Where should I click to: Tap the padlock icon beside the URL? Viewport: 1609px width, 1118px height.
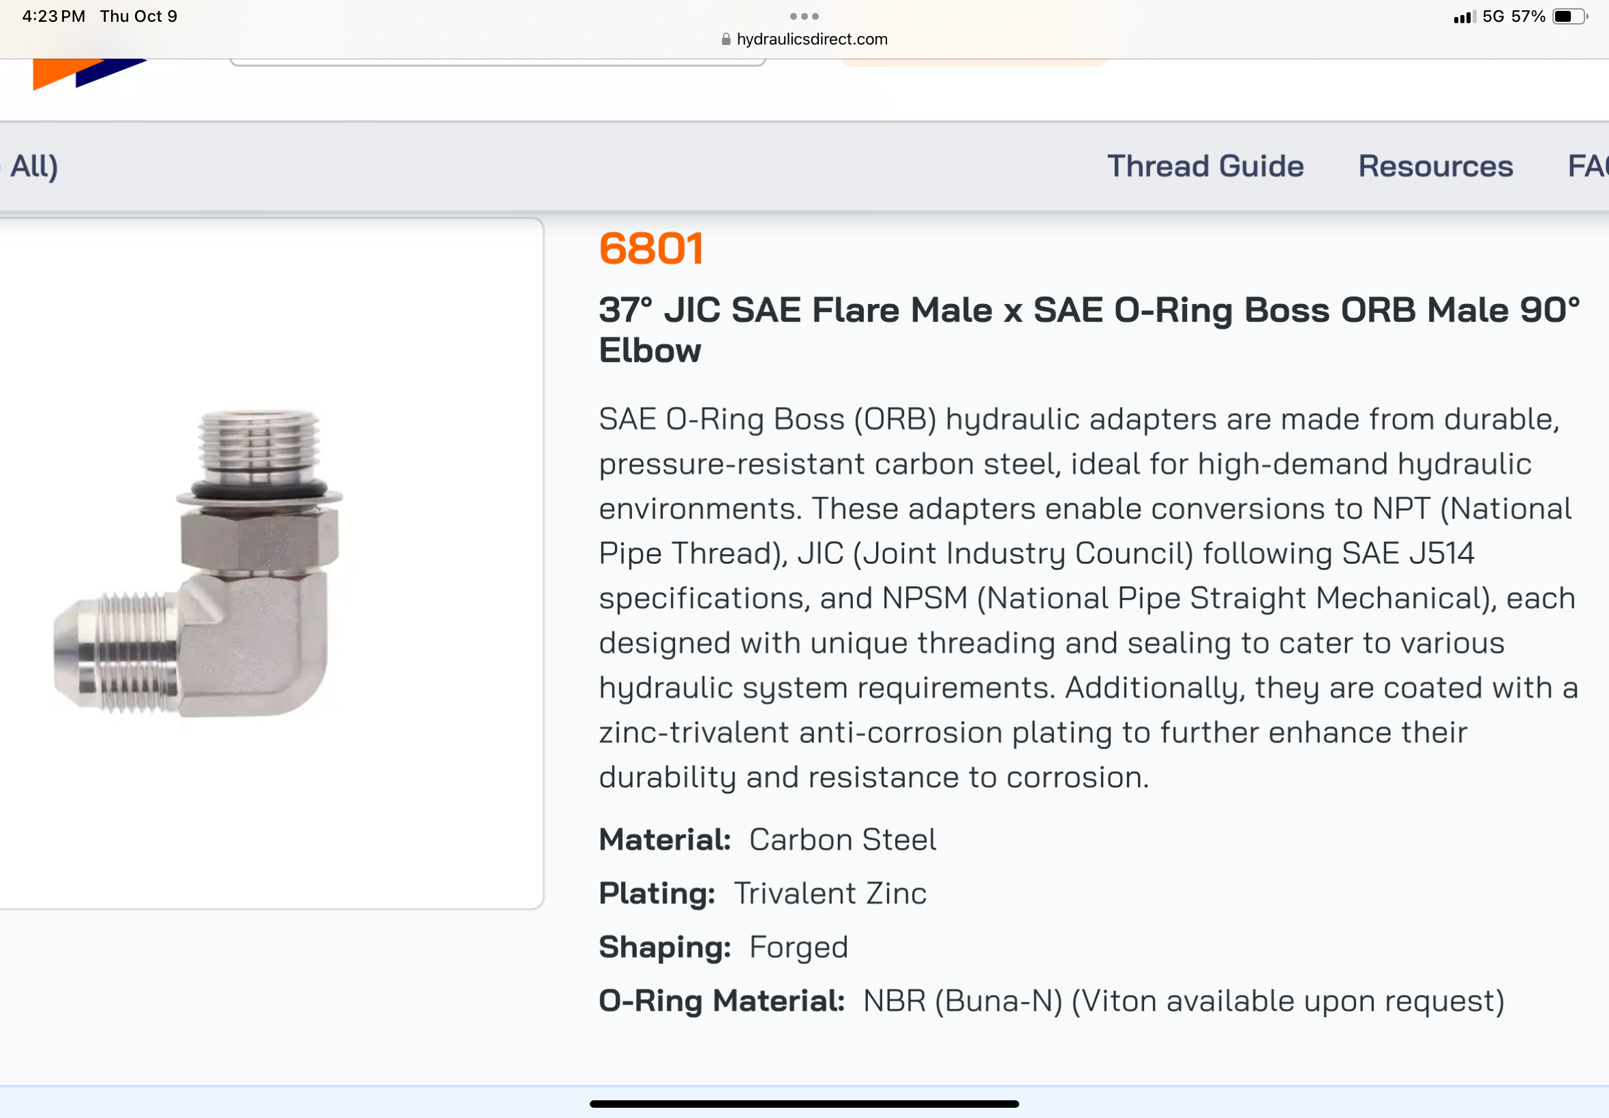725,40
